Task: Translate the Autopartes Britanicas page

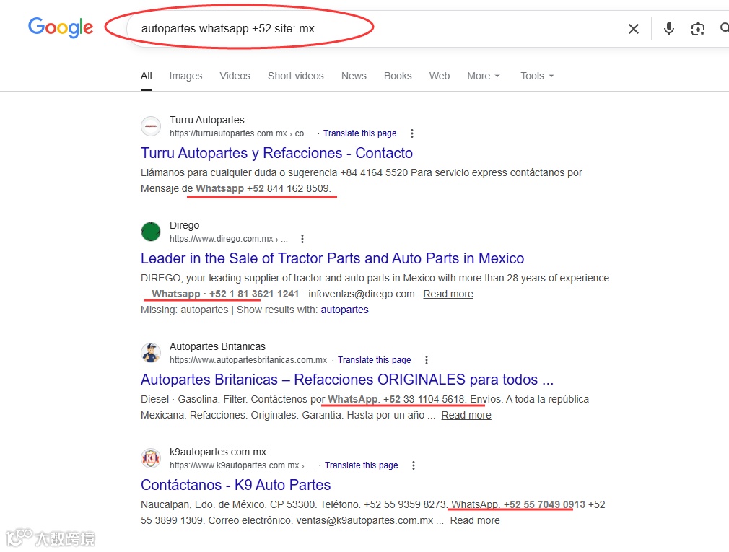Action: [375, 360]
